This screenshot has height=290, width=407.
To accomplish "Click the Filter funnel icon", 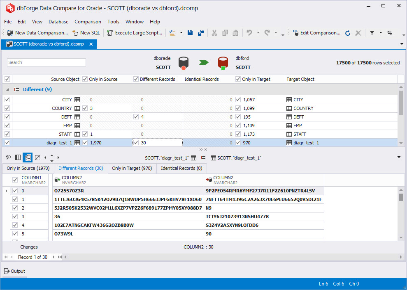I will (x=372, y=33).
